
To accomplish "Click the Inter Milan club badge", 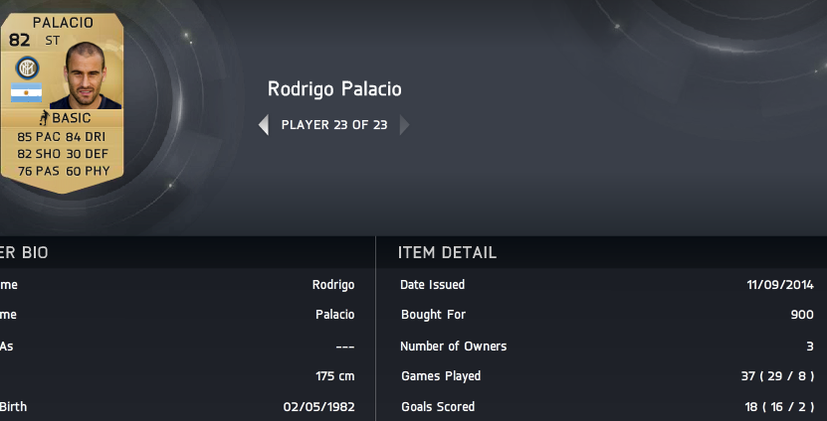I will [x=27, y=68].
